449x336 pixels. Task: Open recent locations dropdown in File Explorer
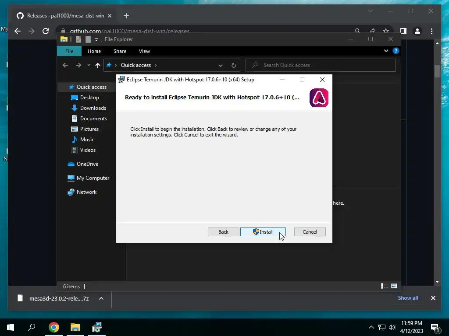[x=89, y=65]
